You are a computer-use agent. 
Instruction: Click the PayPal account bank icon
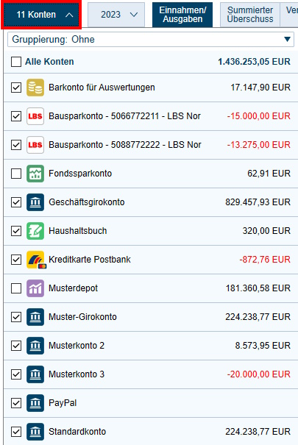(35, 403)
